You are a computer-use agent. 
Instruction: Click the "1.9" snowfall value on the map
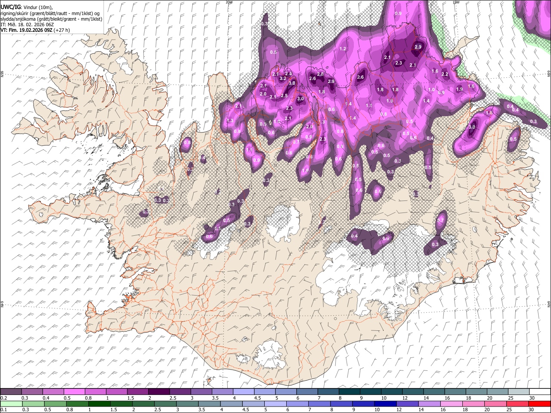coord(459,89)
